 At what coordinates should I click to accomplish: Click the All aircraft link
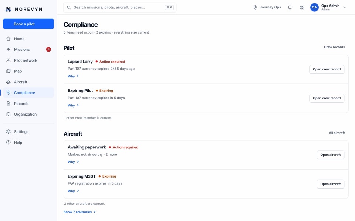(337, 133)
